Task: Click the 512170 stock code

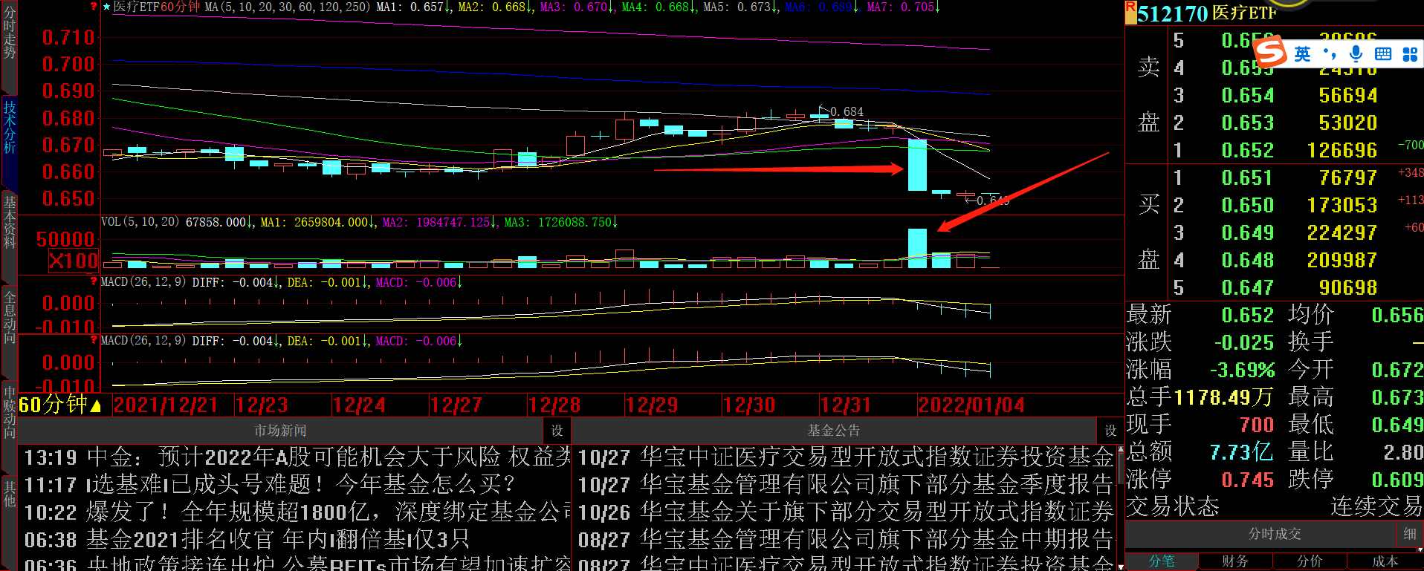Action: tap(1173, 13)
